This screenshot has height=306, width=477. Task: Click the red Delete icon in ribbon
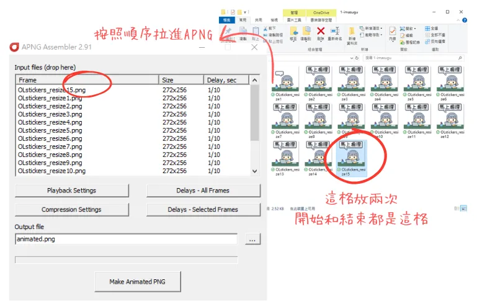point(321,31)
